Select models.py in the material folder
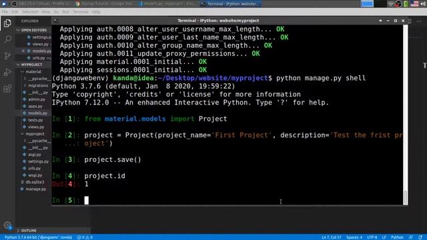 pyautogui.click(x=35, y=113)
